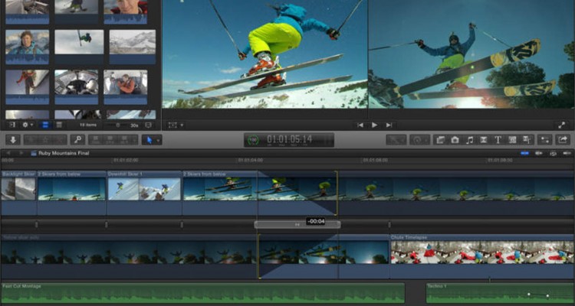This screenshot has height=306, width=575.
Task: Click the 12 Items count label
Action: click(x=88, y=125)
